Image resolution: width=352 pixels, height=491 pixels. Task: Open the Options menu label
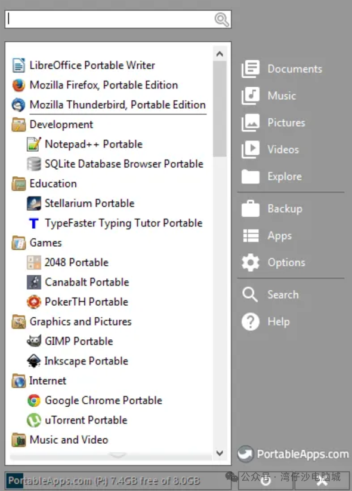click(286, 263)
